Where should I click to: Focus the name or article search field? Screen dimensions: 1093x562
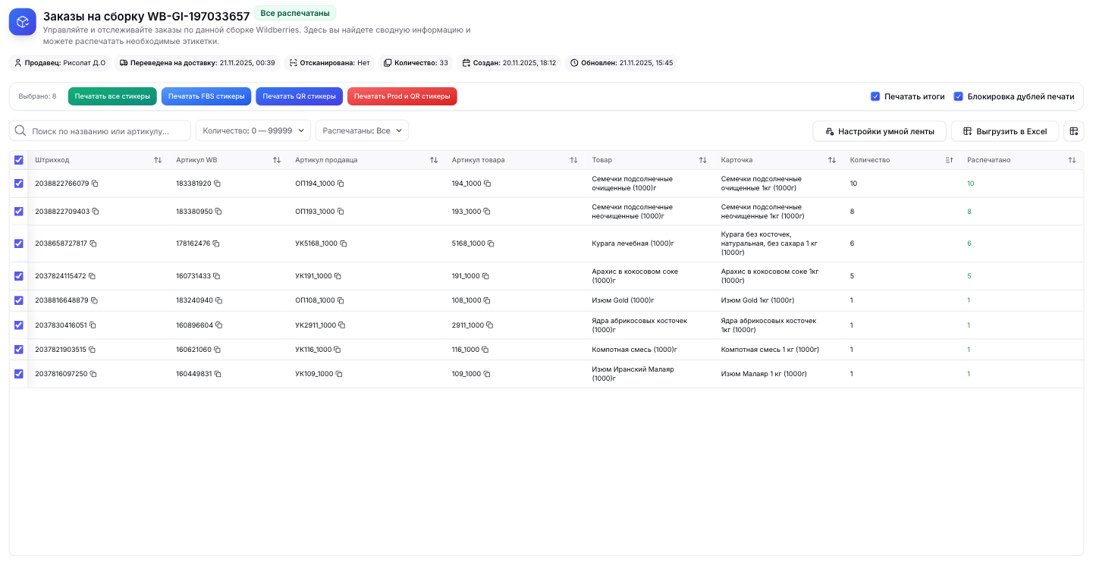pyautogui.click(x=106, y=131)
